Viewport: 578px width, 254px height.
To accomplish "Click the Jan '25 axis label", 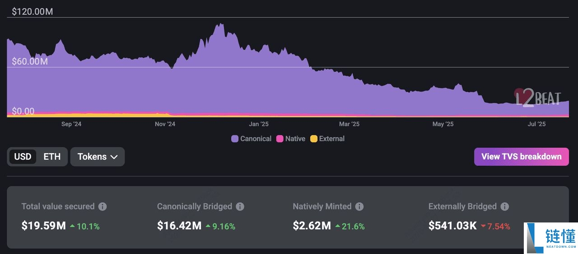I will 259,124.
